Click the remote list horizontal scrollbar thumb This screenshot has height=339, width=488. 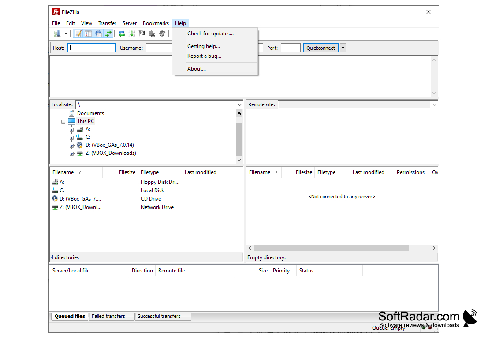coord(331,248)
